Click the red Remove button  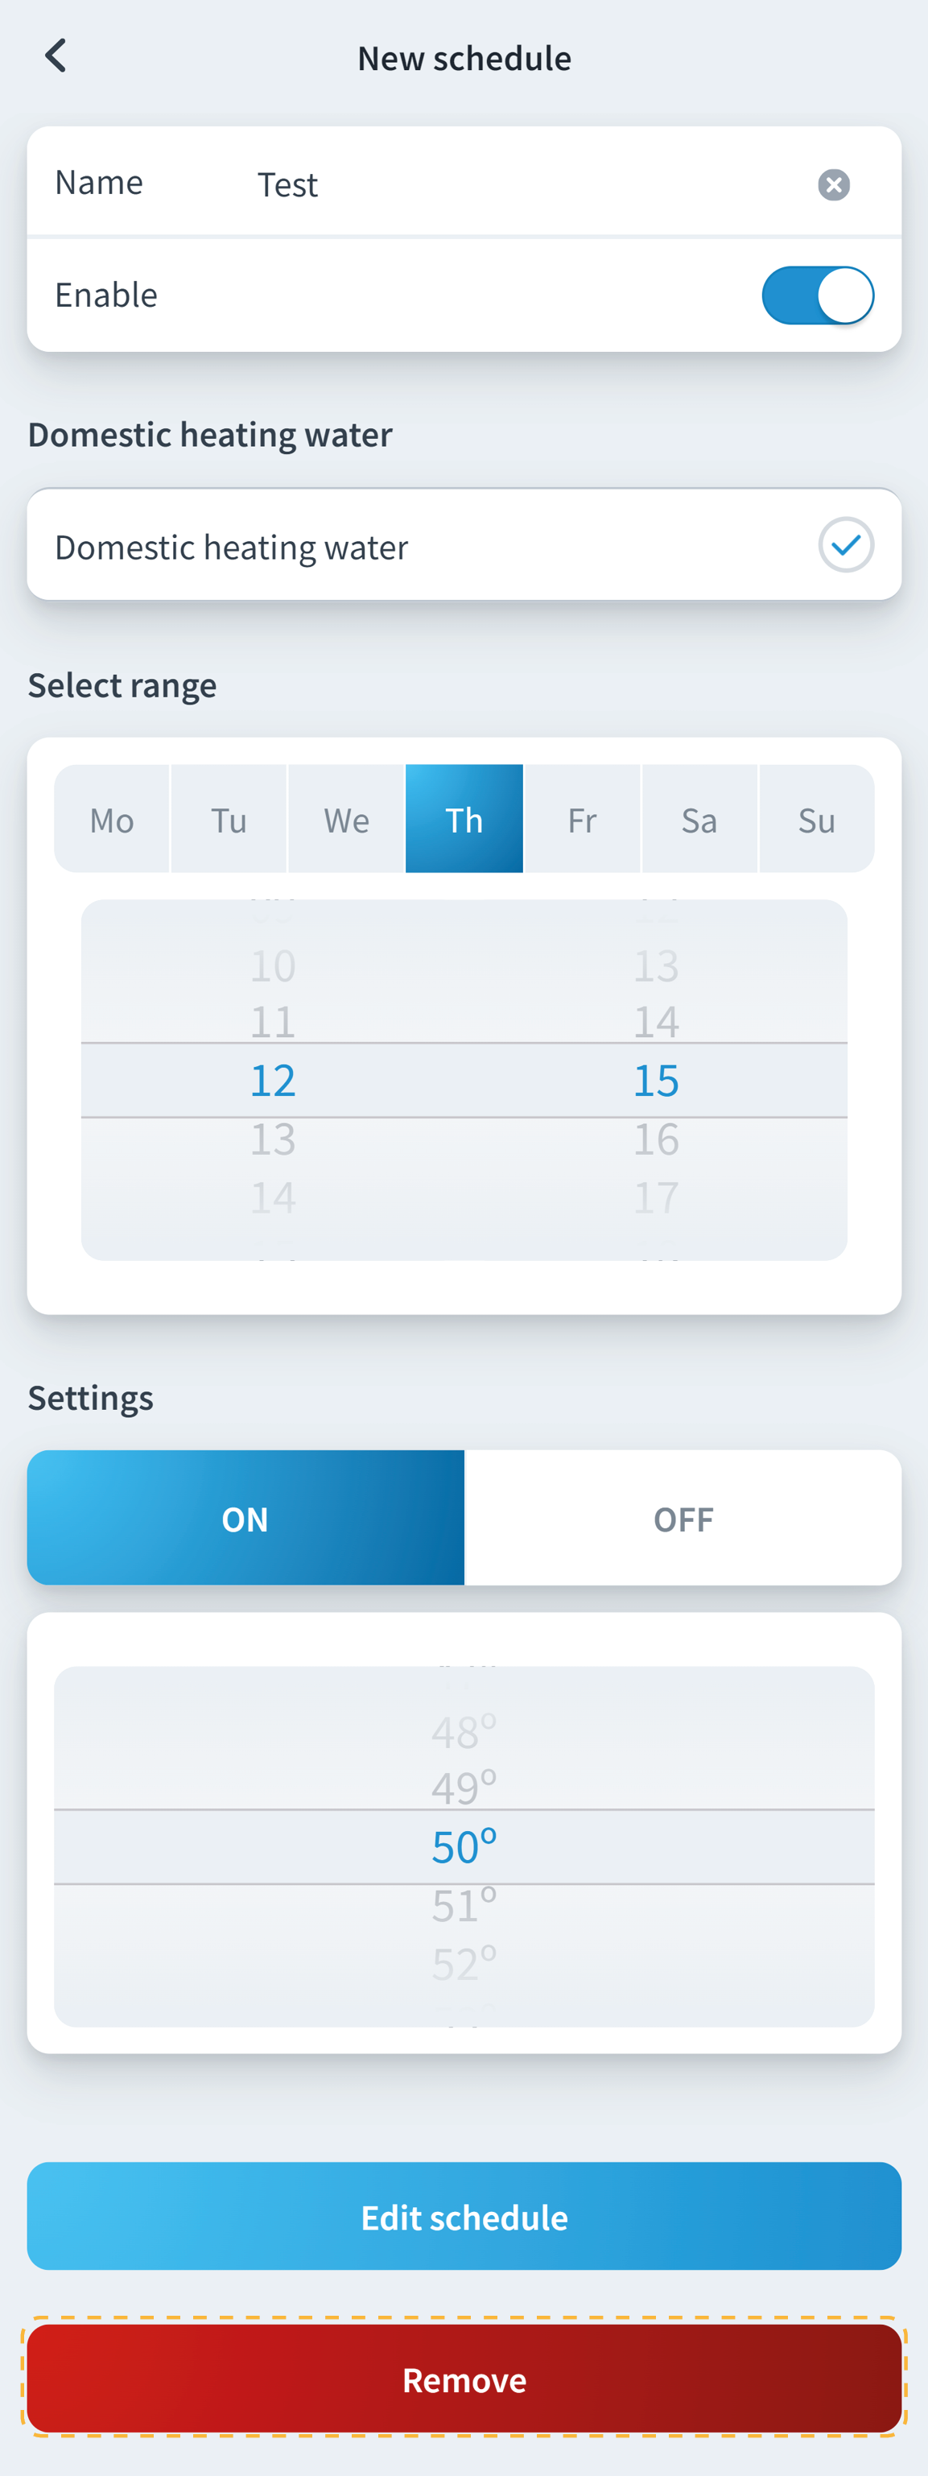point(464,2379)
